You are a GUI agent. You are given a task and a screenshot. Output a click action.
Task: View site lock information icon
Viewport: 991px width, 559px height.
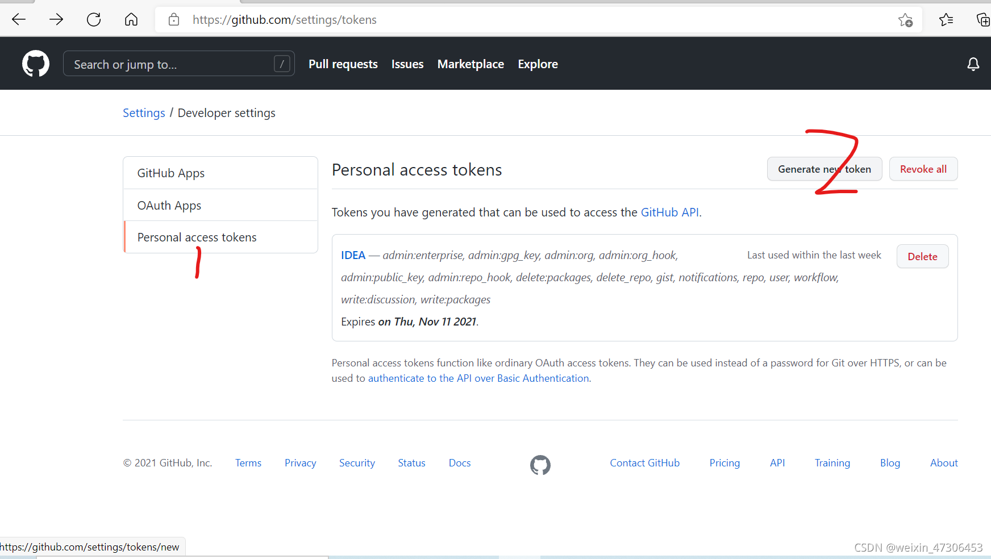pyautogui.click(x=174, y=20)
